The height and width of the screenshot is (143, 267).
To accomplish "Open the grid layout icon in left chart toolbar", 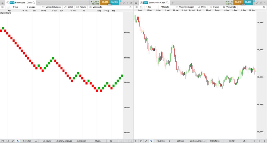I will [x=8, y=7].
